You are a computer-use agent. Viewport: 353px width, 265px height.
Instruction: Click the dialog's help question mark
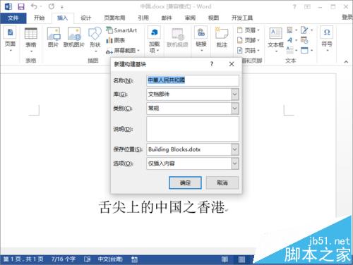tap(212, 64)
